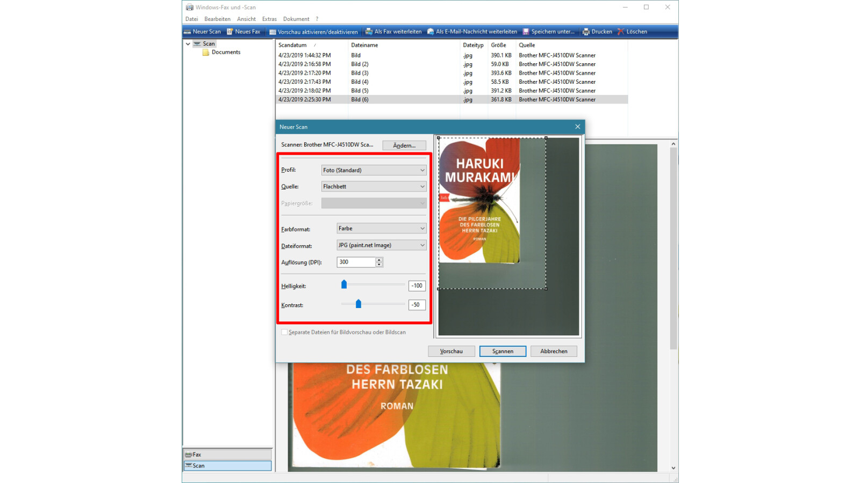
Task: Open the Farbformat dropdown
Action: pyautogui.click(x=381, y=229)
